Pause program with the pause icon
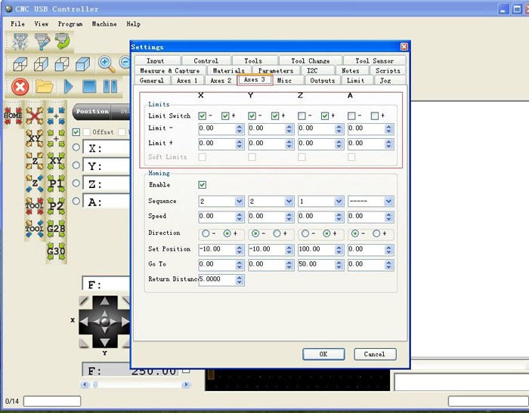529x413 pixels. pos(110,87)
